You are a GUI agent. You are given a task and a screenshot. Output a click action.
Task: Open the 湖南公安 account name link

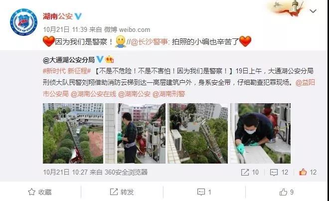click(58, 16)
